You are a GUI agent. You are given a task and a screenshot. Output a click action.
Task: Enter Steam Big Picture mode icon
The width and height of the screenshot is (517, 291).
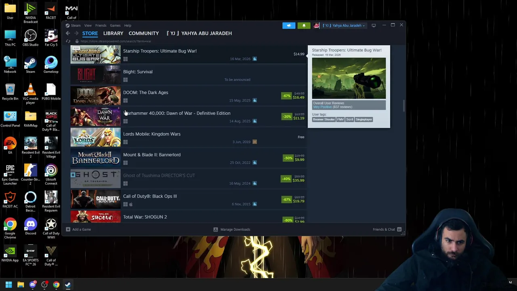click(374, 25)
